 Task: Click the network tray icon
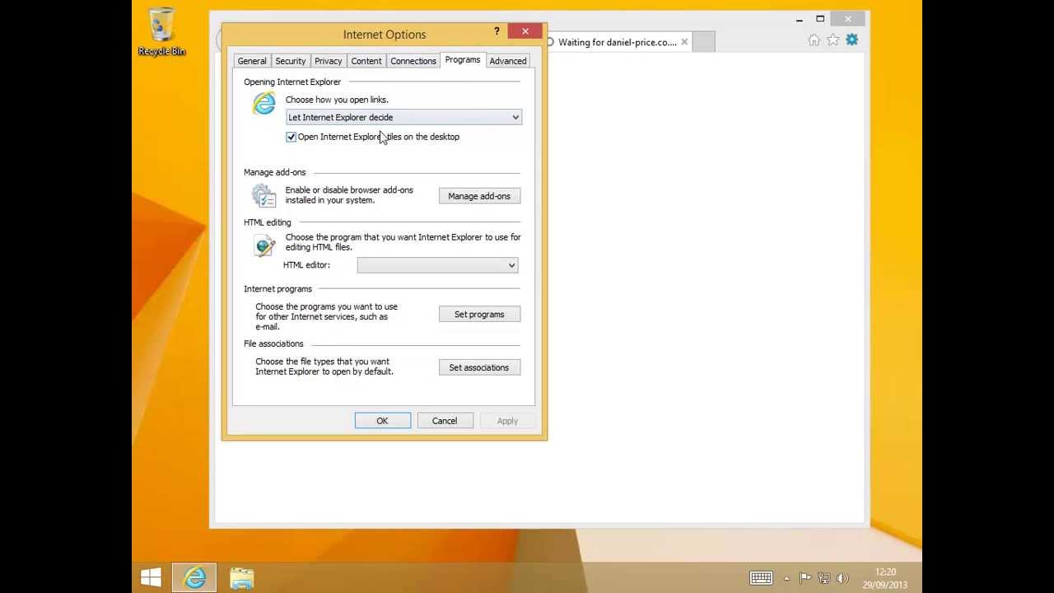click(824, 578)
